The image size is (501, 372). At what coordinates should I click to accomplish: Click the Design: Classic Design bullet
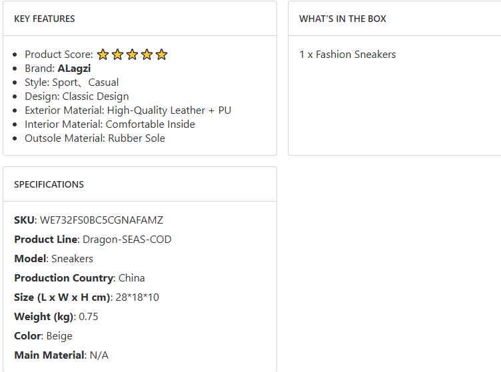point(77,96)
